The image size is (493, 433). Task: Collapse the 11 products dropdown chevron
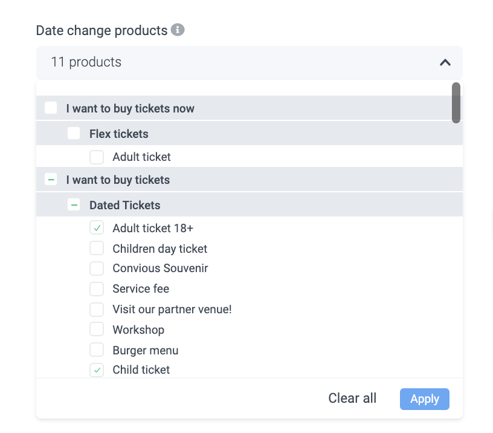[x=445, y=62]
